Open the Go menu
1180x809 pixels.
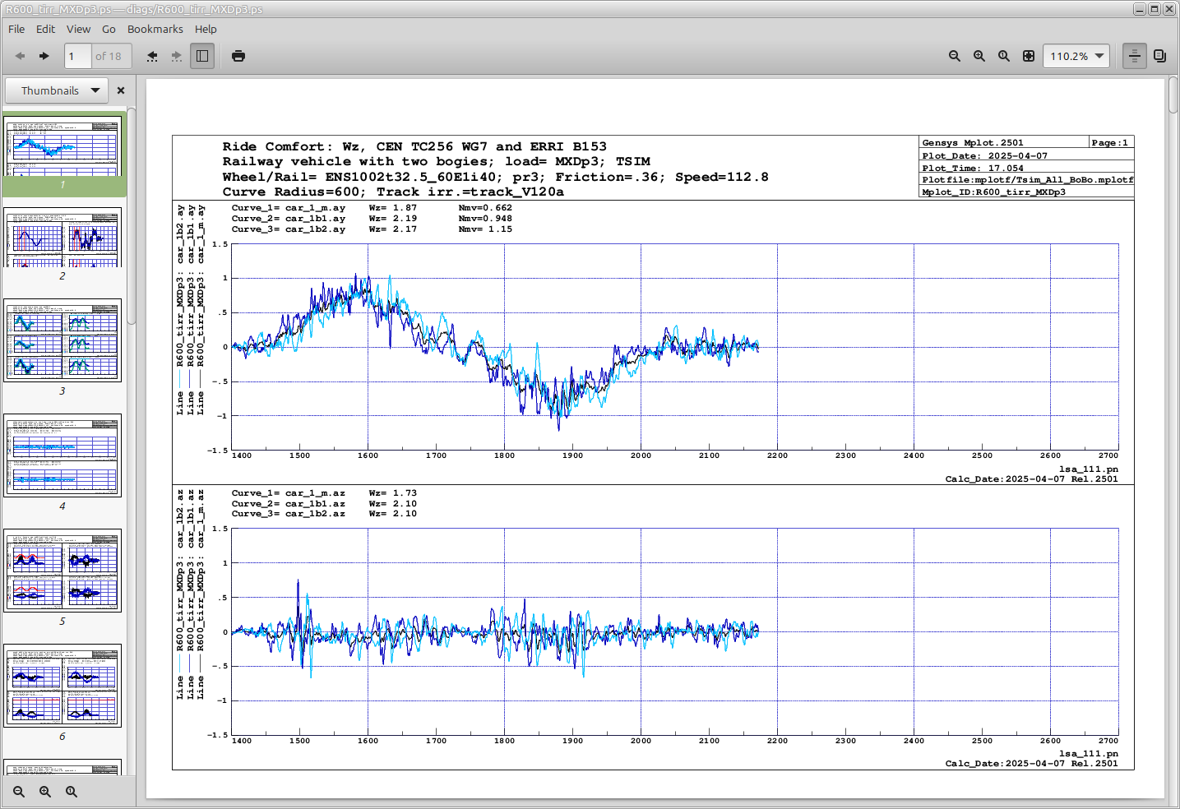(109, 29)
